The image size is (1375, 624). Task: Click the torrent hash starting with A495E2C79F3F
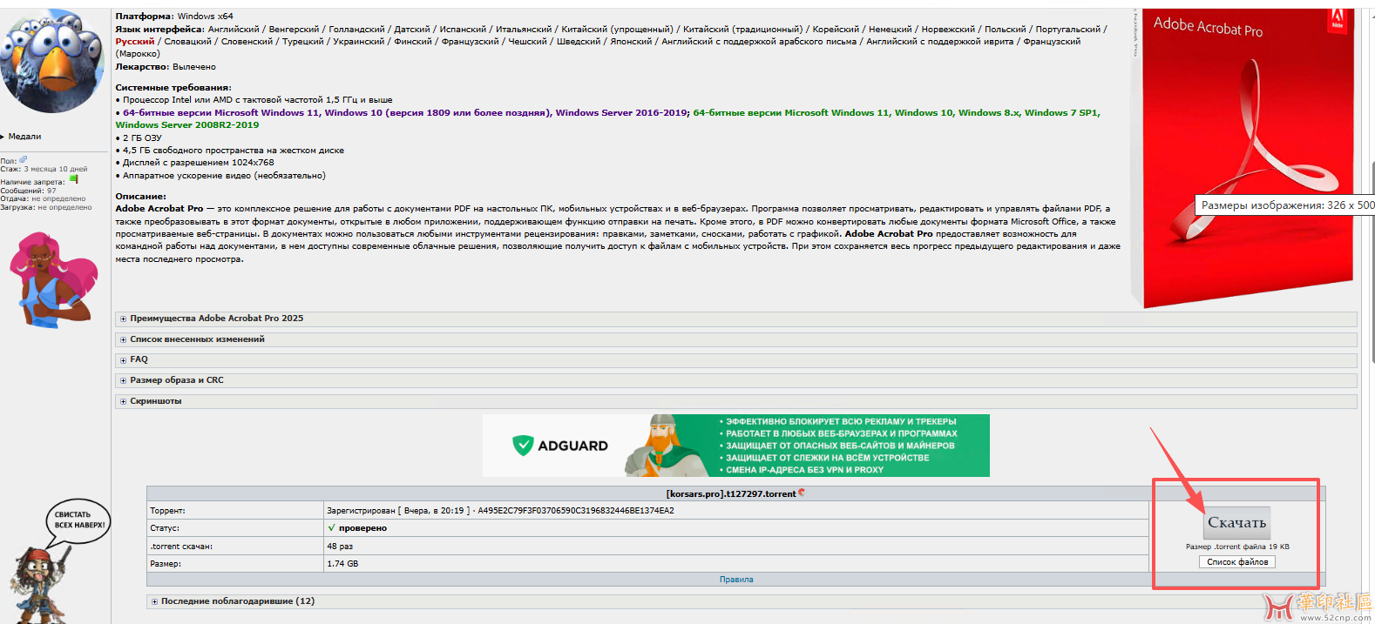576,511
